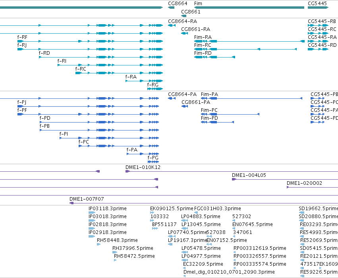
Task: Click the CG8661-PA protein label
Action: 196,102
